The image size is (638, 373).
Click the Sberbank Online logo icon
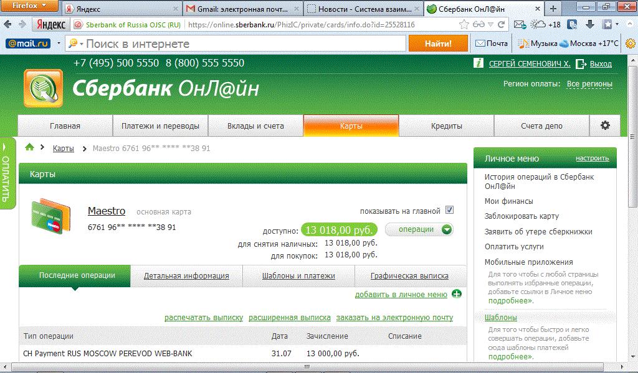[43, 88]
